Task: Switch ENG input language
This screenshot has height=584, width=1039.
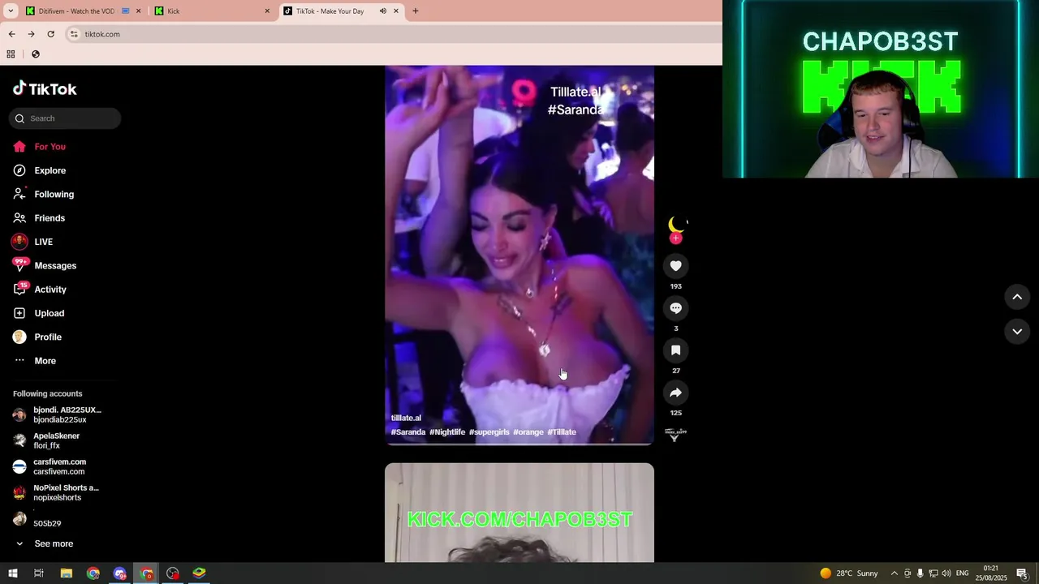Action: 962,573
